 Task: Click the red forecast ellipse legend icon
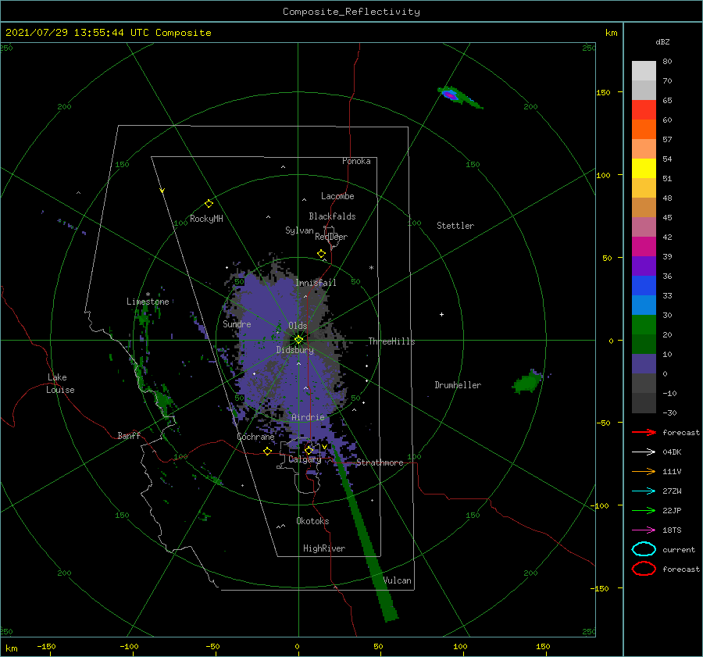[x=644, y=569]
